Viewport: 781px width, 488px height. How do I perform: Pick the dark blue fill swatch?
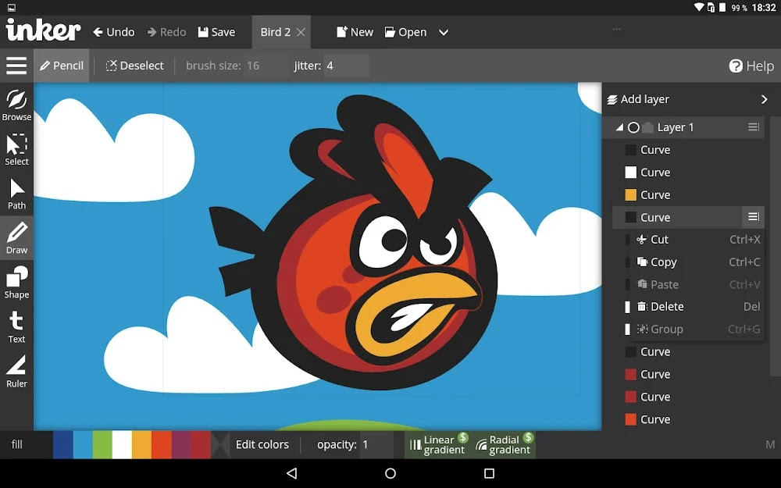click(62, 445)
